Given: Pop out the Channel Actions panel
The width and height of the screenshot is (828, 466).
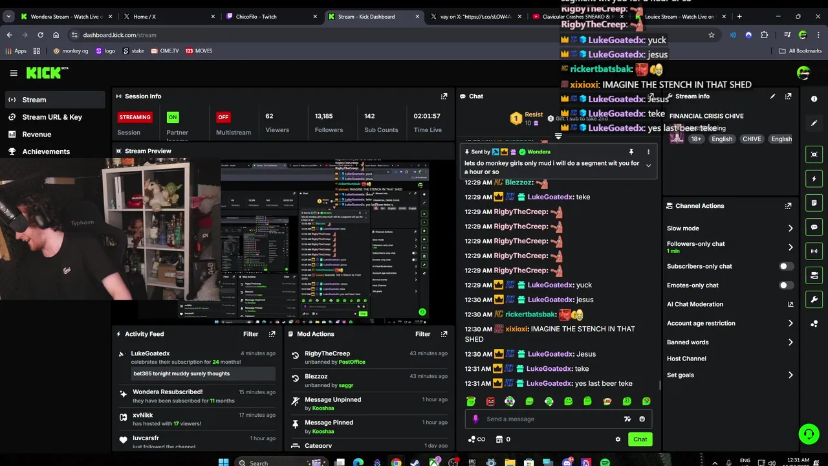Looking at the screenshot, I should coord(788,206).
